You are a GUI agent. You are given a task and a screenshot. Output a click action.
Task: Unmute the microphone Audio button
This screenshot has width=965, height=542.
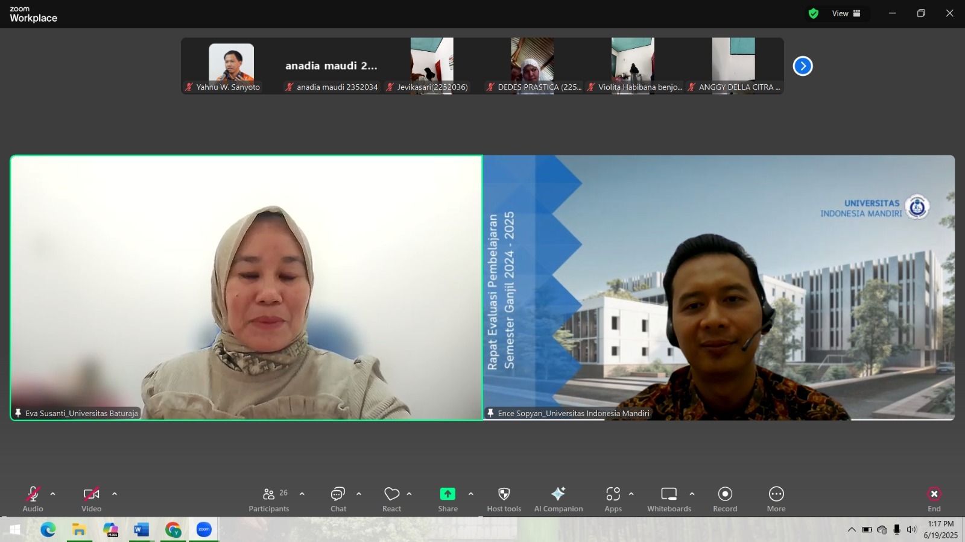pyautogui.click(x=33, y=499)
